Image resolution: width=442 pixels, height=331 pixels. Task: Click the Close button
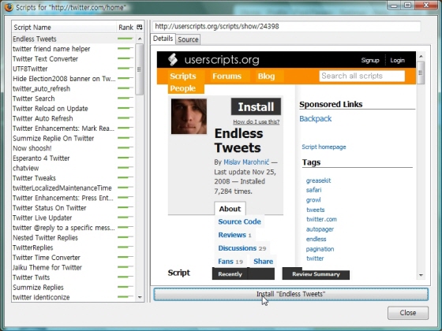(408, 313)
